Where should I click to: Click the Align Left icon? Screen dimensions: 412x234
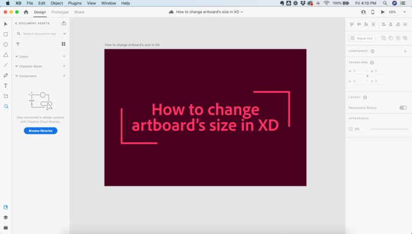(x=384, y=24)
